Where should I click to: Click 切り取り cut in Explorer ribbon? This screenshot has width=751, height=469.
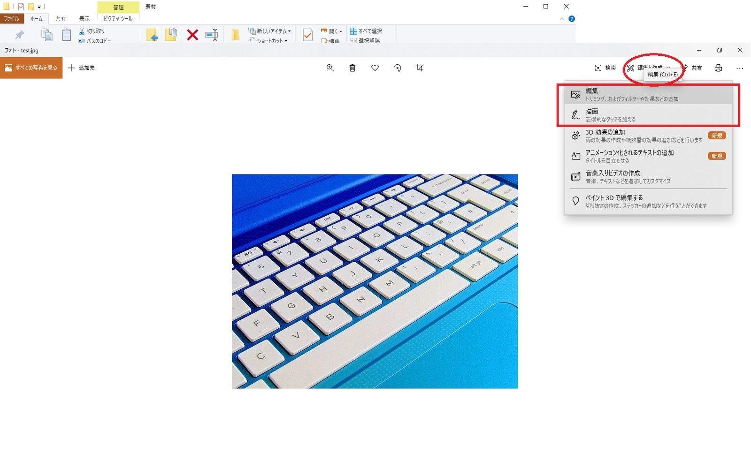[x=92, y=31]
